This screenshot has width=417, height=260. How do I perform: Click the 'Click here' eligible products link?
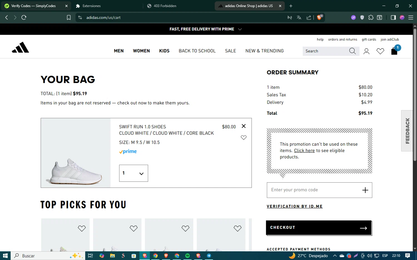[304, 151]
